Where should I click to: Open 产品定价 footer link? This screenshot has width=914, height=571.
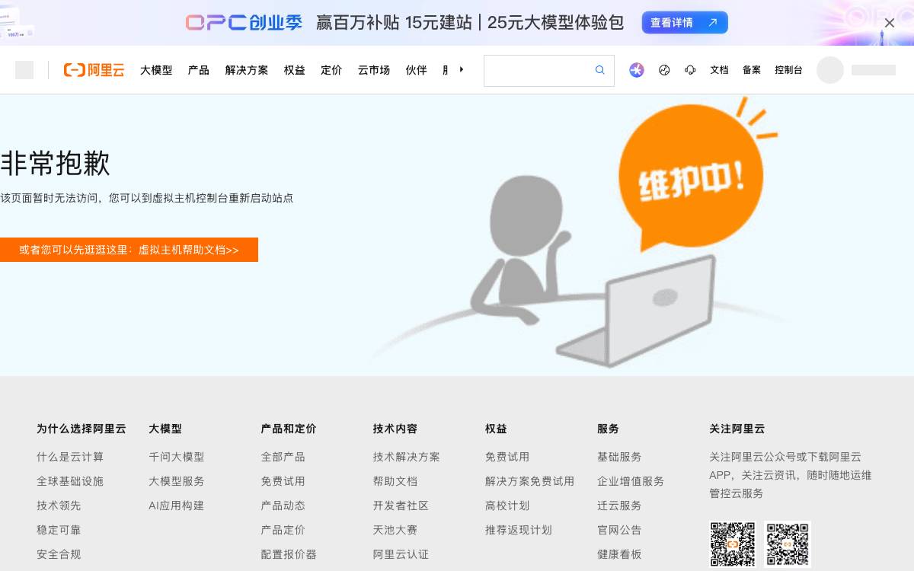283,530
